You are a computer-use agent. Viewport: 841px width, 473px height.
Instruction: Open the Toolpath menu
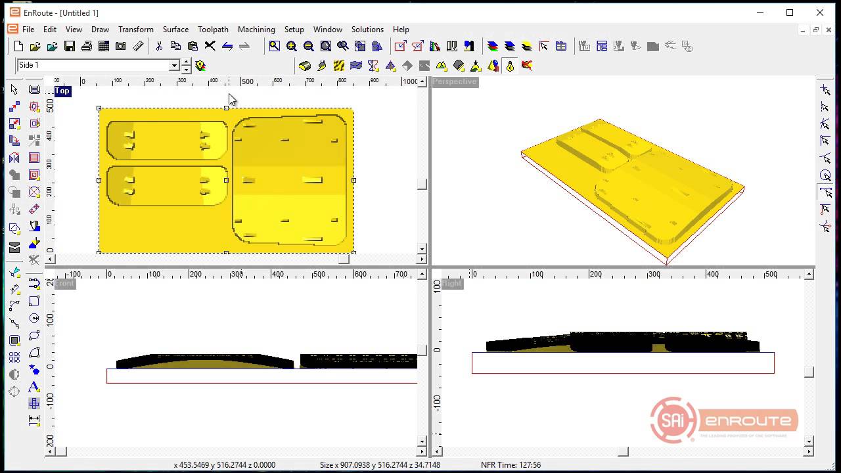pyautogui.click(x=213, y=30)
